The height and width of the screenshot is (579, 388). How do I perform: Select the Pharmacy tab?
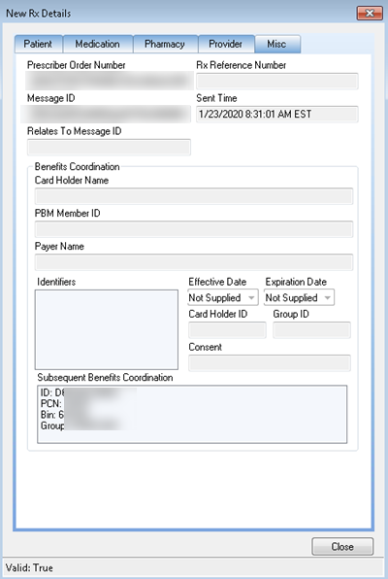165,45
